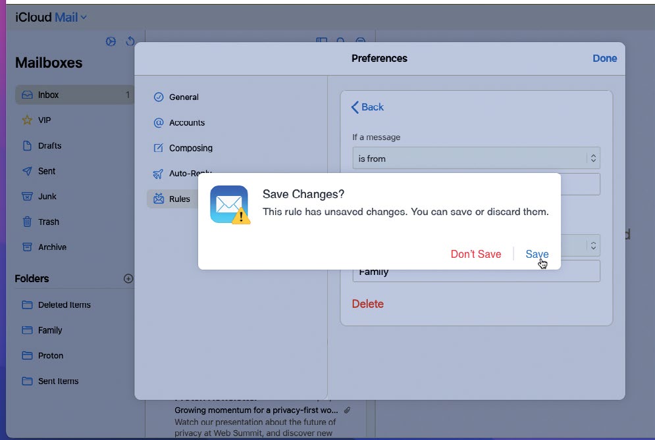Image resolution: width=655 pixels, height=440 pixels.
Task: Click the Save button in dialog
Action: [x=537, y=254]
